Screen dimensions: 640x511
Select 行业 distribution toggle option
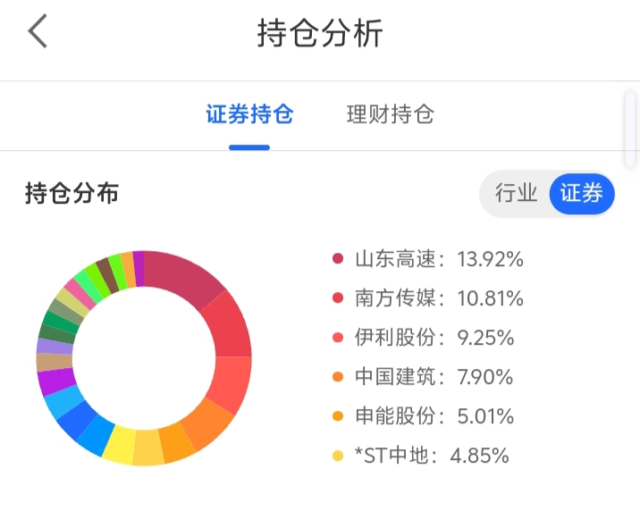click(x=516, y=193)
